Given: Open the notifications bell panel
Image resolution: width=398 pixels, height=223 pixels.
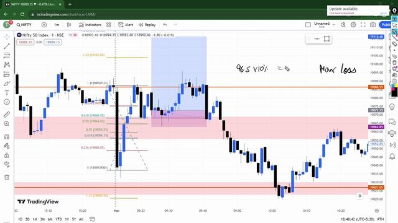Looking at the screenshot, I should coord(392,157).
